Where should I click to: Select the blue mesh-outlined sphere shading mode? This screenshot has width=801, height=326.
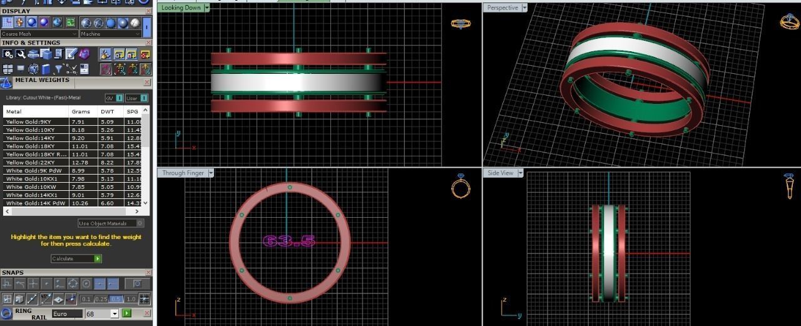111,23
